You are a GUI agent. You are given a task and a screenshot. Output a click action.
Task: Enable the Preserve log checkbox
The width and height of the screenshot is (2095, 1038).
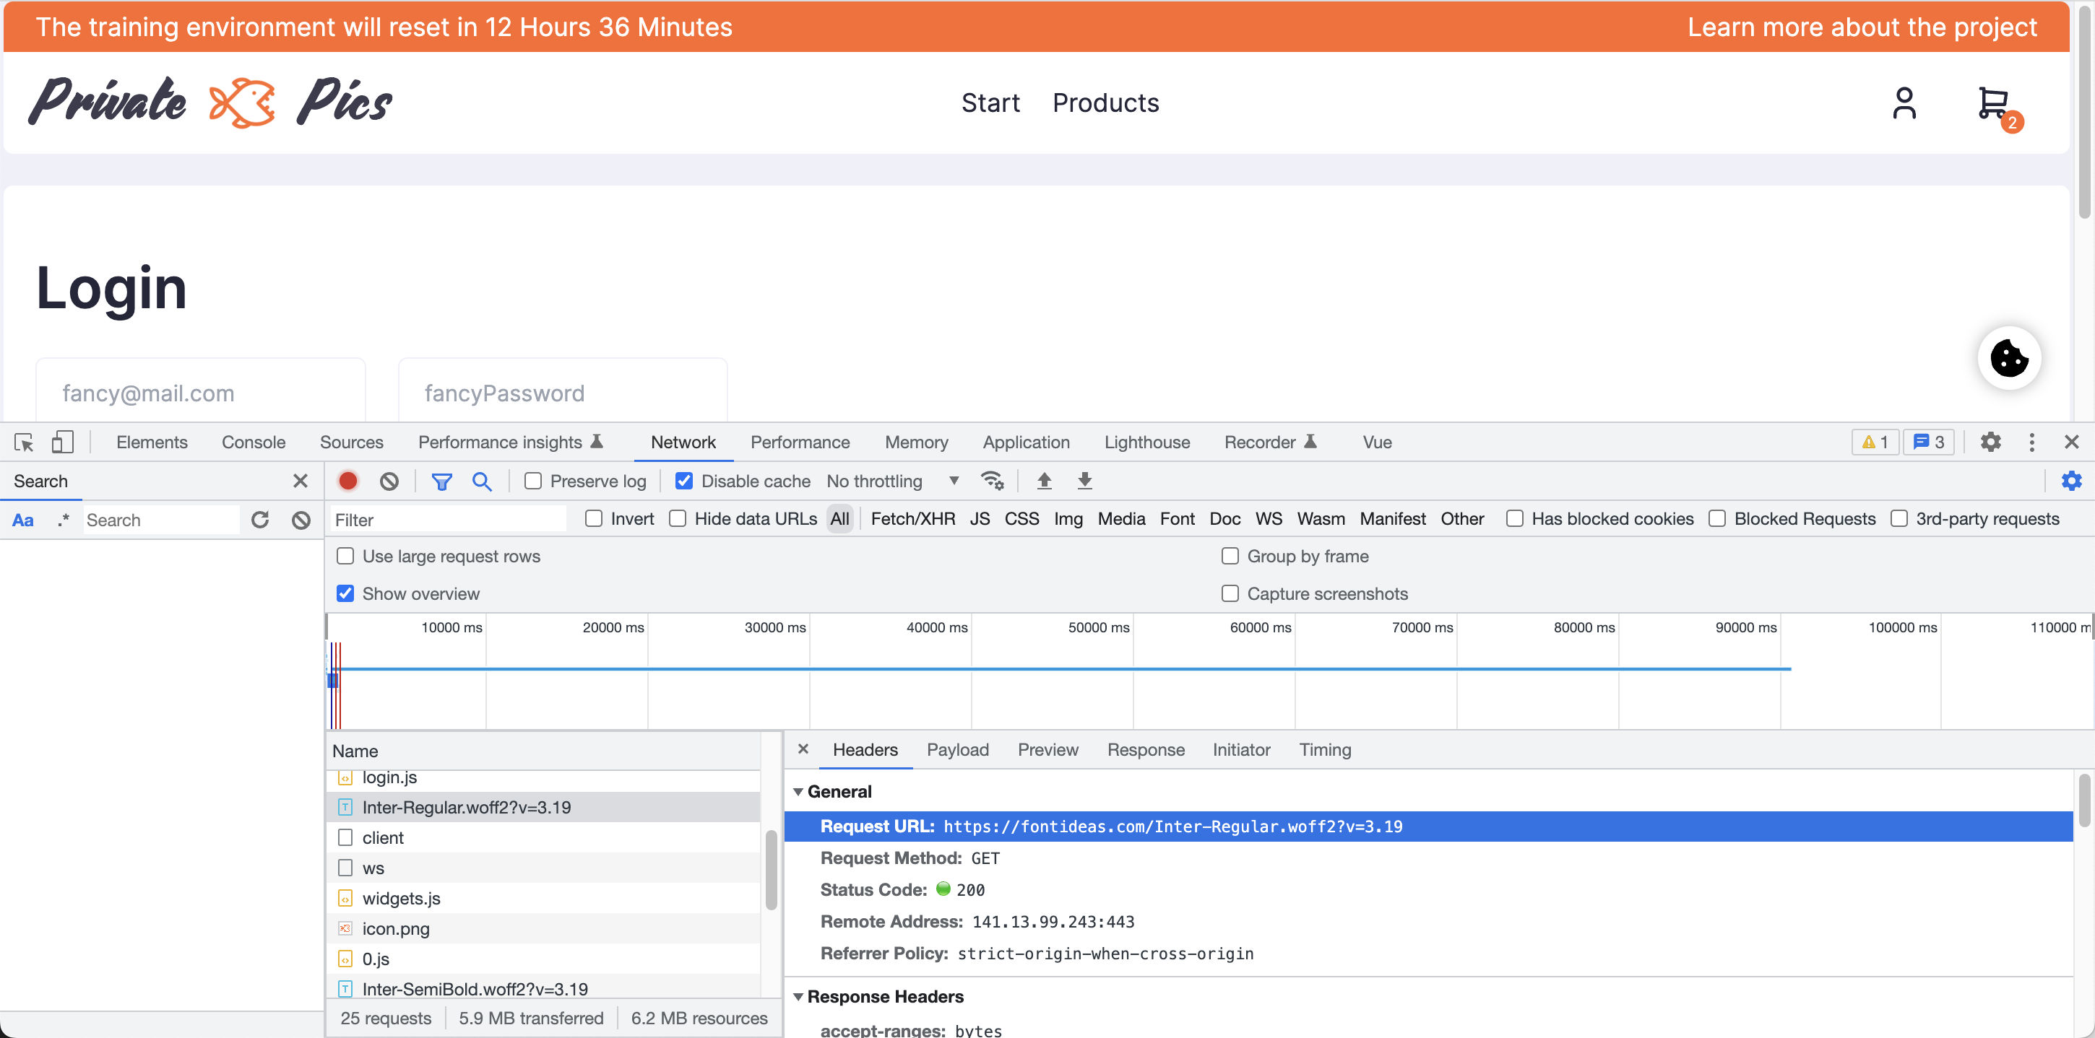click(x=534, y=481)
